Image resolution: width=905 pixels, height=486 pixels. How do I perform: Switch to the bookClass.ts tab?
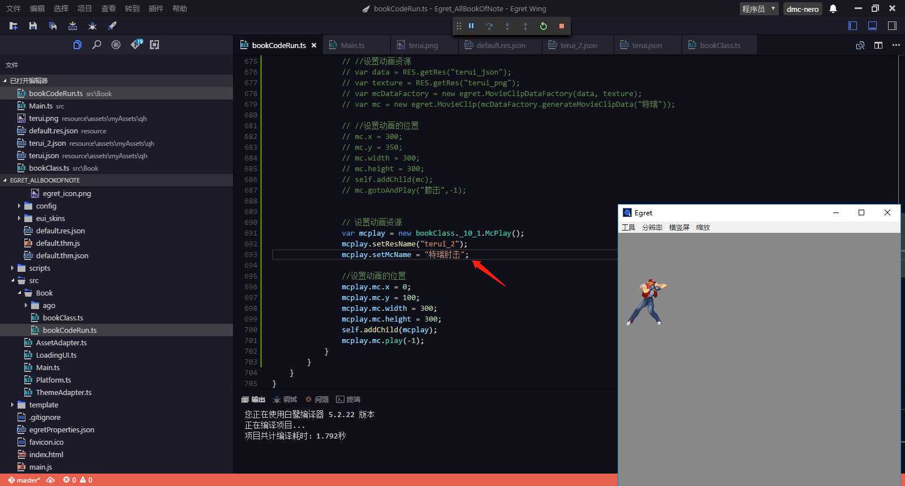719,45
